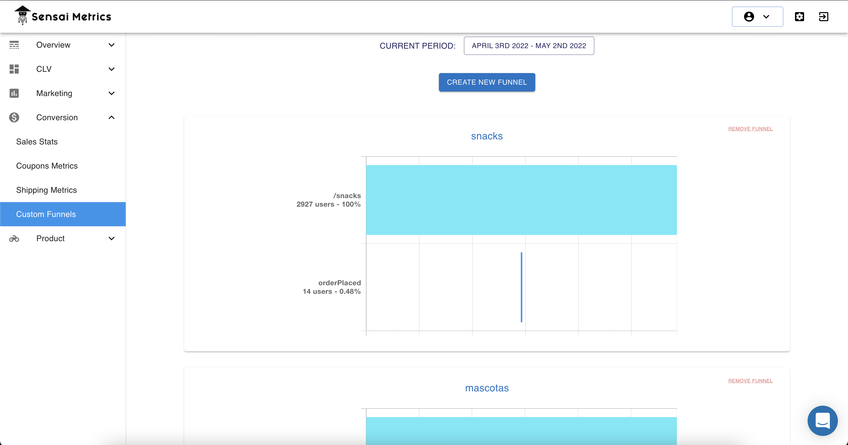Click the Product bike icon
Viewport: 848px width, 445px height.
coord(14,239)
